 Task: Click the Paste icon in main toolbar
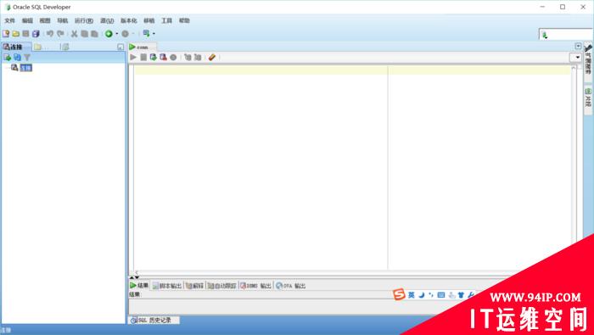tap(94, 34)
